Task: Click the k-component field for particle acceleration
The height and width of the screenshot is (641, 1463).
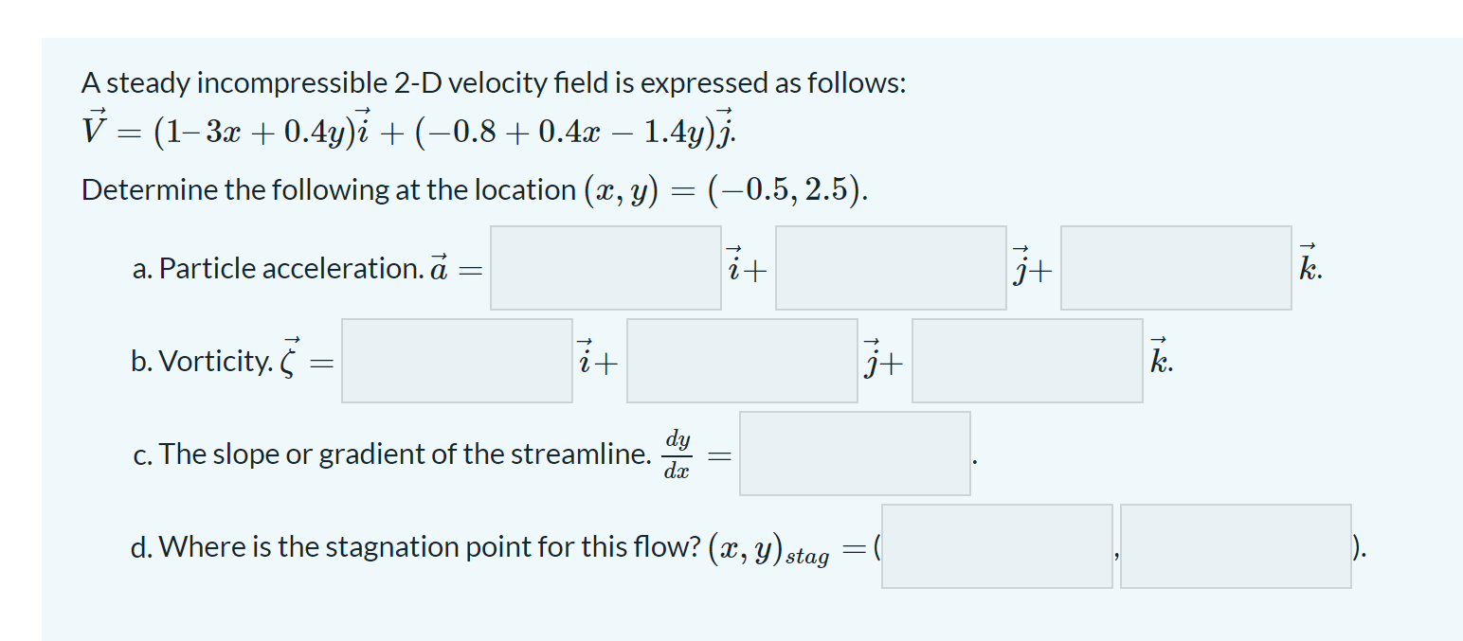Action: pos(1175,268)
